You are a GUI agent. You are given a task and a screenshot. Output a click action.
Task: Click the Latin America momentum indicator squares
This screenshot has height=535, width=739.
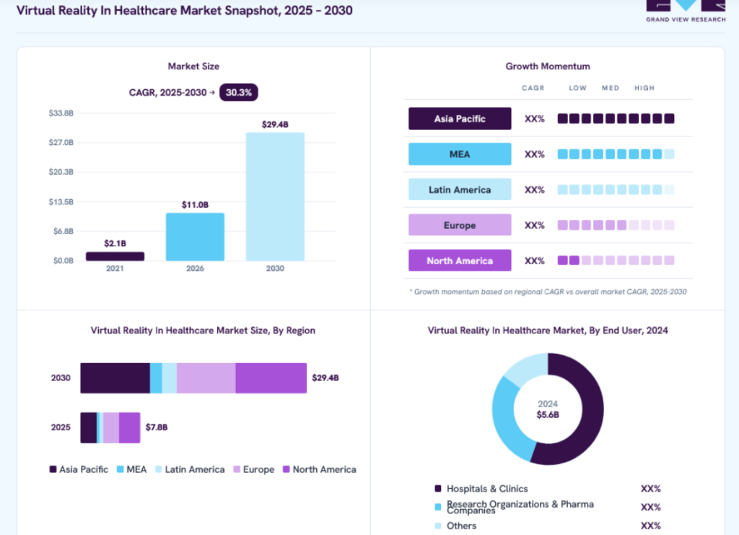[x=616, y=189]
